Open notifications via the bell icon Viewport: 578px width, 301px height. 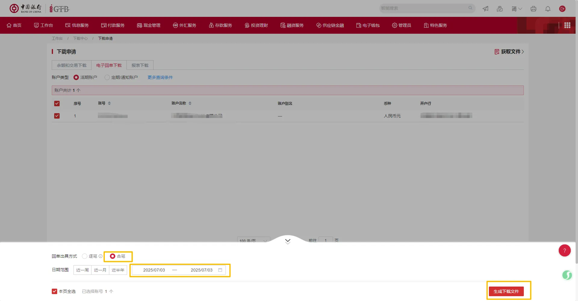tap(548, 8)
